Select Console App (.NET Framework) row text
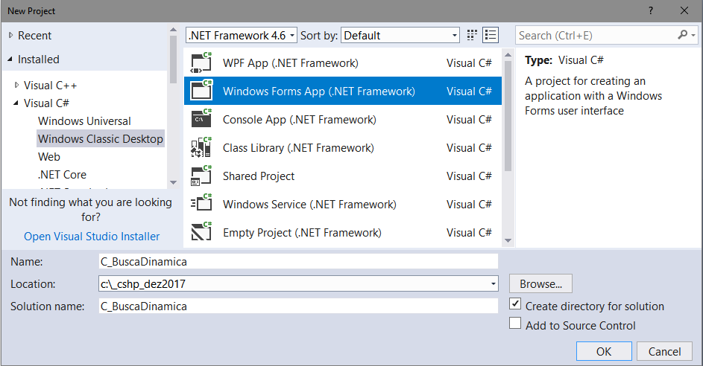703x366 pixels. 300,120
